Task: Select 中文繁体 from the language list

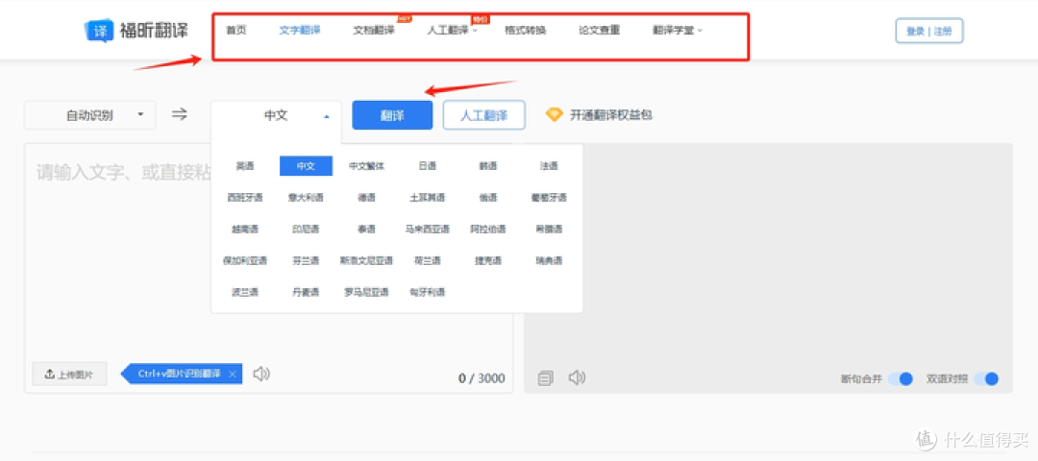Action: pyautogui.click(x=367, y=166)
